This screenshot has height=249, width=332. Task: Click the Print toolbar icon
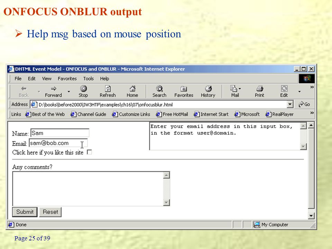pyautogui.click(x=260, y=89)
